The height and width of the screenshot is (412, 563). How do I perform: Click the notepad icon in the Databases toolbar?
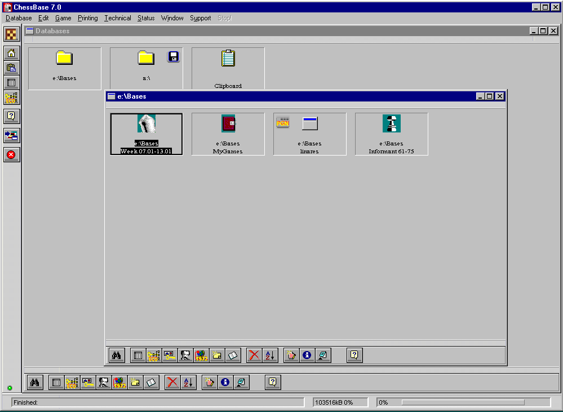pyautogui.click(x=241, y=383)
